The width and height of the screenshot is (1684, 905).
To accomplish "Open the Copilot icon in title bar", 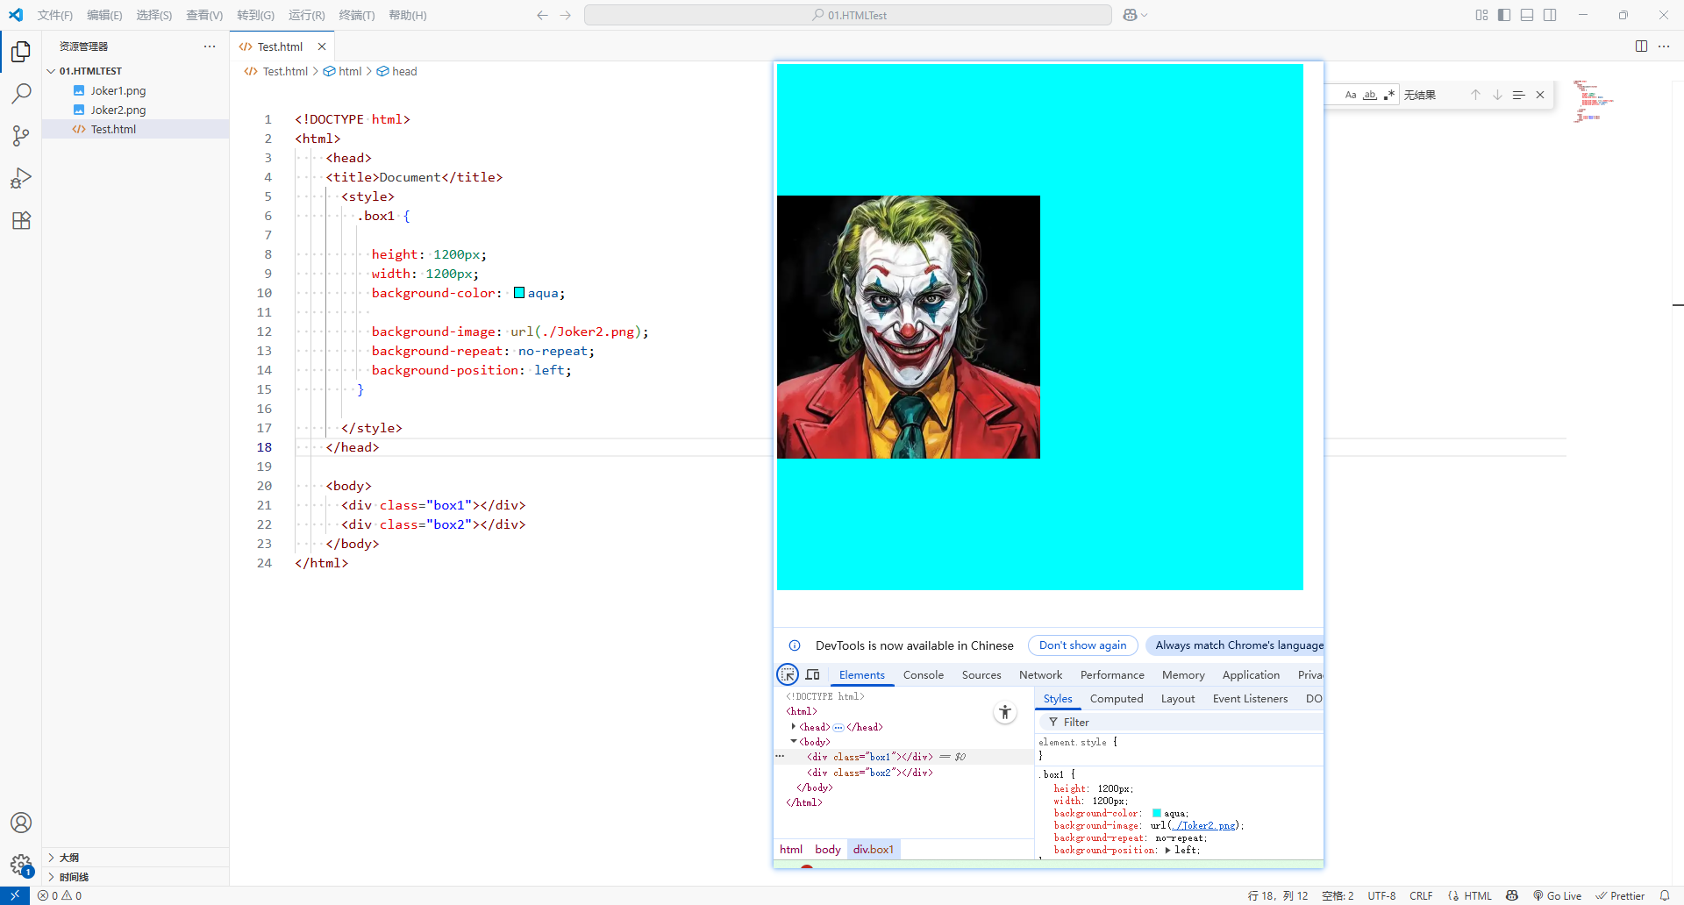I will pos(1130,15).
